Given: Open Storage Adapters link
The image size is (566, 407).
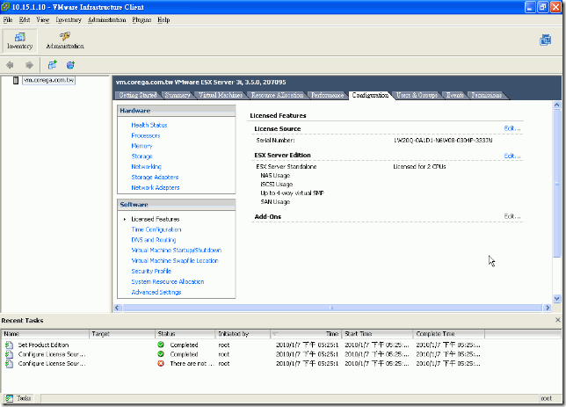Looking at the screenshot, I should pos(155,177).
